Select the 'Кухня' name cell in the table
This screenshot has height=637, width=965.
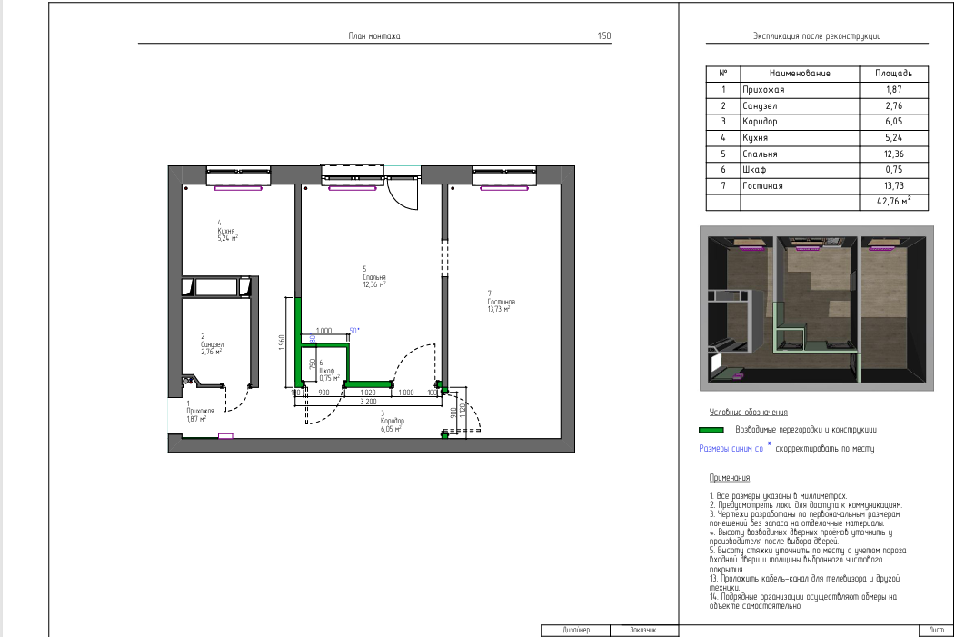coord(800,138)
